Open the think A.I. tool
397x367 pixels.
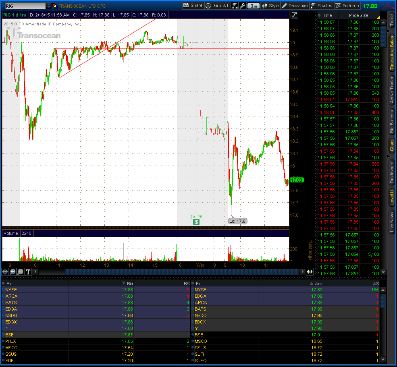(x=218, y=6)
